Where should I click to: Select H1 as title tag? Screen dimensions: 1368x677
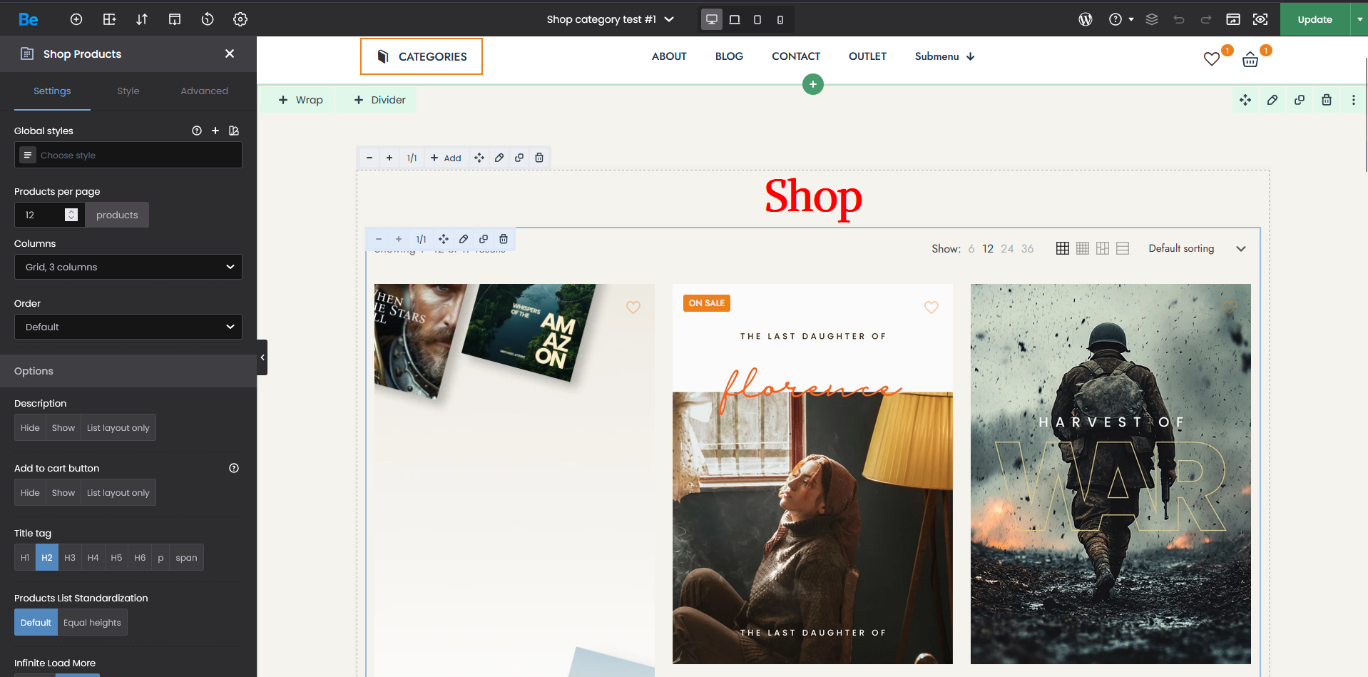click(25, 558)
